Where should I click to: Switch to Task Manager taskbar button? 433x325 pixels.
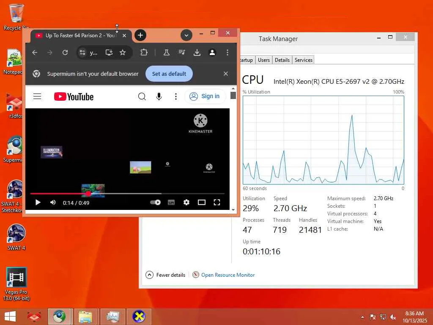[x=112, y=317]
